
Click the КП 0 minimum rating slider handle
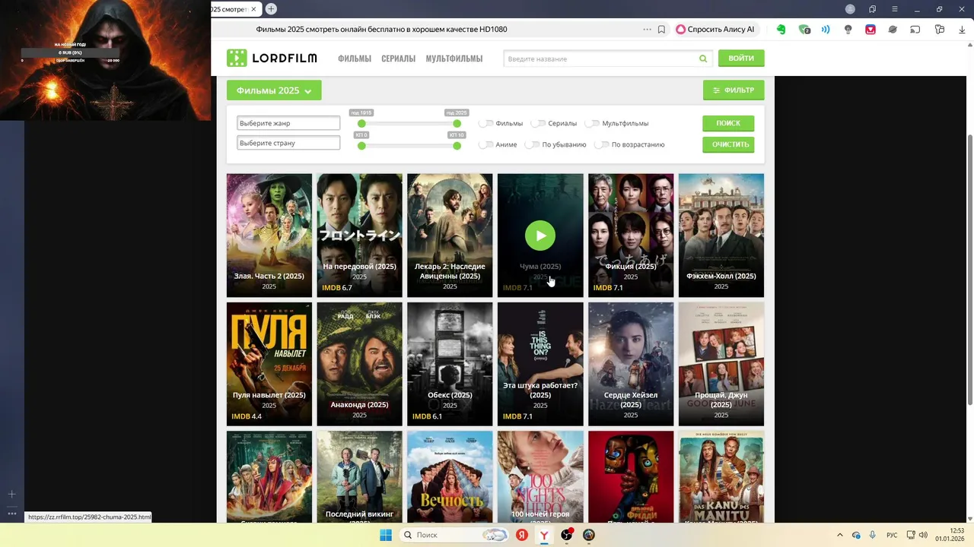click(x=362, y=146)
